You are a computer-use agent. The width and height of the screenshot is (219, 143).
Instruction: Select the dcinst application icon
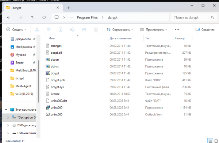click(47, 66)
